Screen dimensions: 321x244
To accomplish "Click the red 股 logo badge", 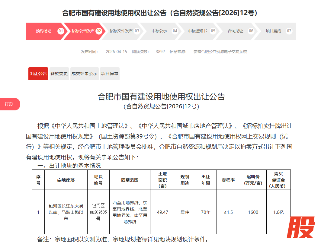I will pos(301,227).
